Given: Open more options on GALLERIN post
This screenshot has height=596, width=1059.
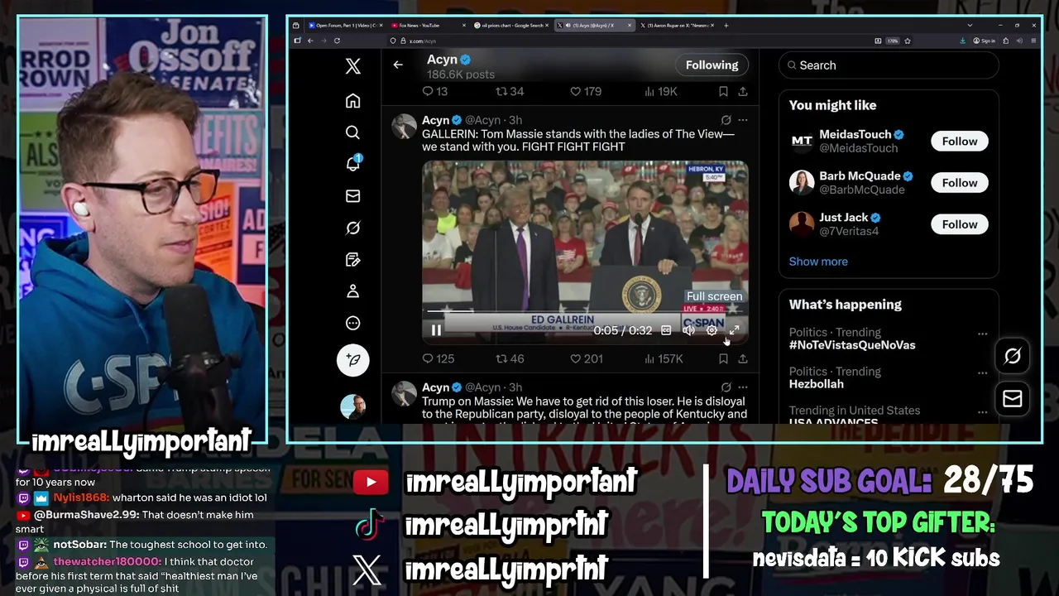Looking at the screenshot, I should [x=743, y=120].
